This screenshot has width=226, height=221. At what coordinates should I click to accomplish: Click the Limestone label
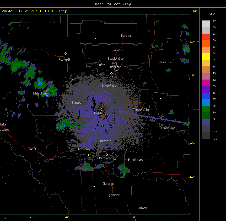40,93
